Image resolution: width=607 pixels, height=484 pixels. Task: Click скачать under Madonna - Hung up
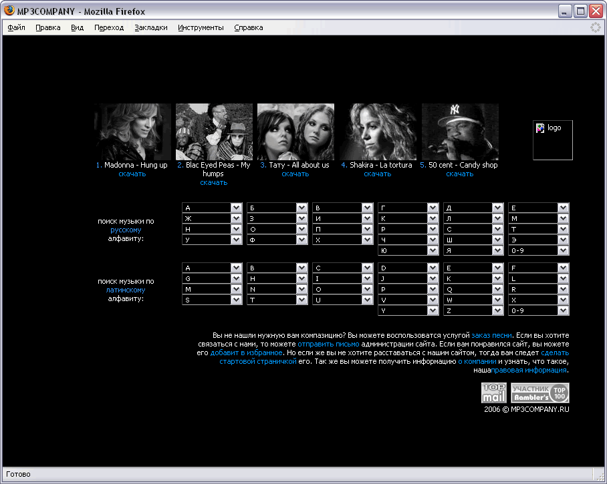tap(132, 174)
